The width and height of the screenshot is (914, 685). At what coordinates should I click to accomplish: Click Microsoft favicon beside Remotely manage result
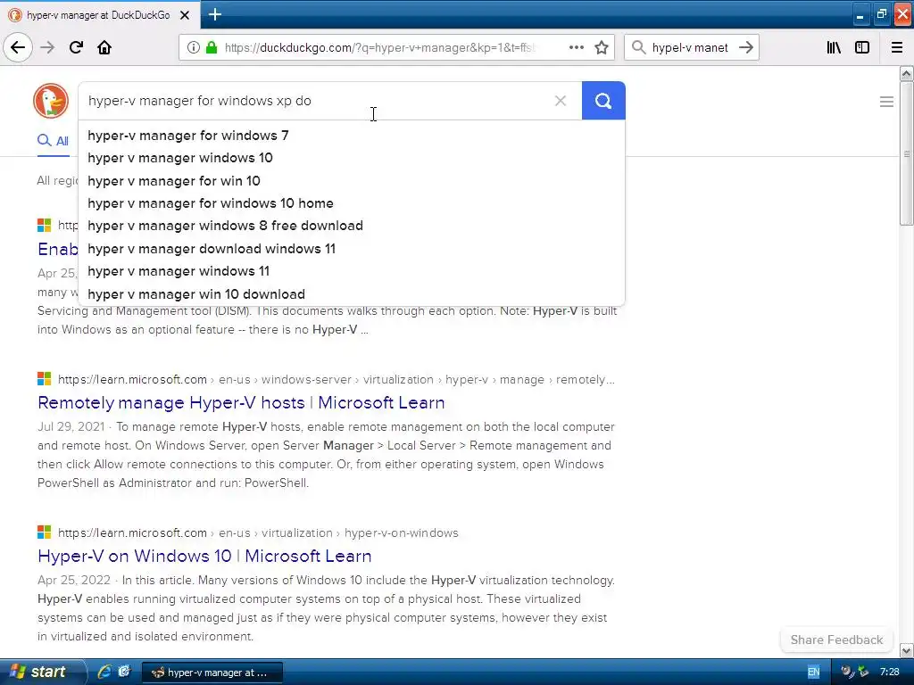point(45,379)
